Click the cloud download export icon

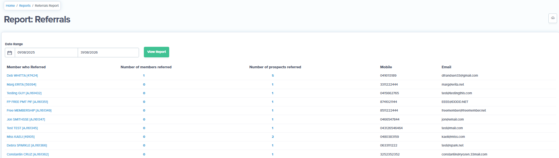point(553,18)
